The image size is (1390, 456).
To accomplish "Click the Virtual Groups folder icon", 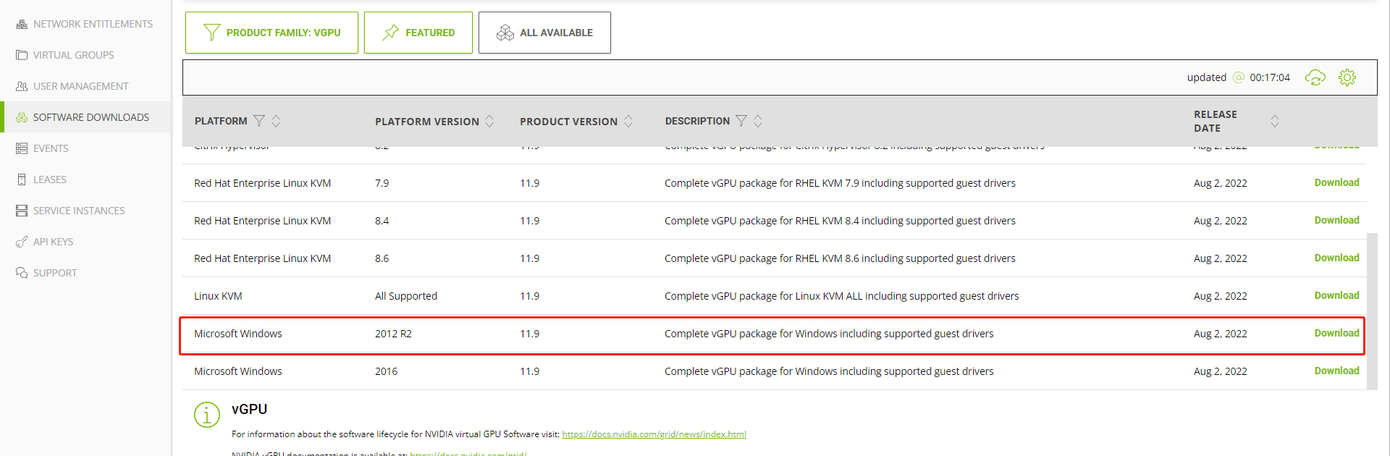I will (x=22, y=55).
